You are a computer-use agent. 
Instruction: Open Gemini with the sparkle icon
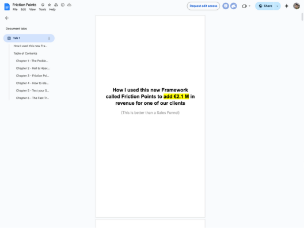pyautogui.click(x=286, y=6)
